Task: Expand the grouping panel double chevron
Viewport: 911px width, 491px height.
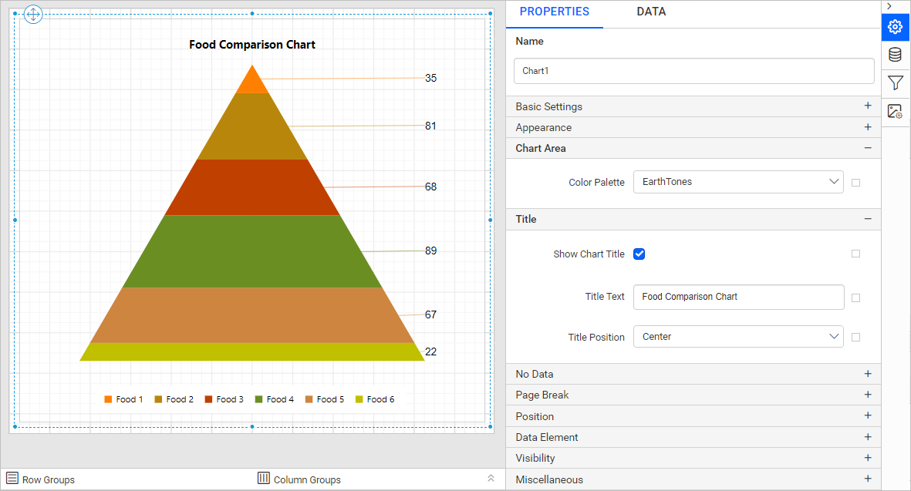Action: [491, 478]
